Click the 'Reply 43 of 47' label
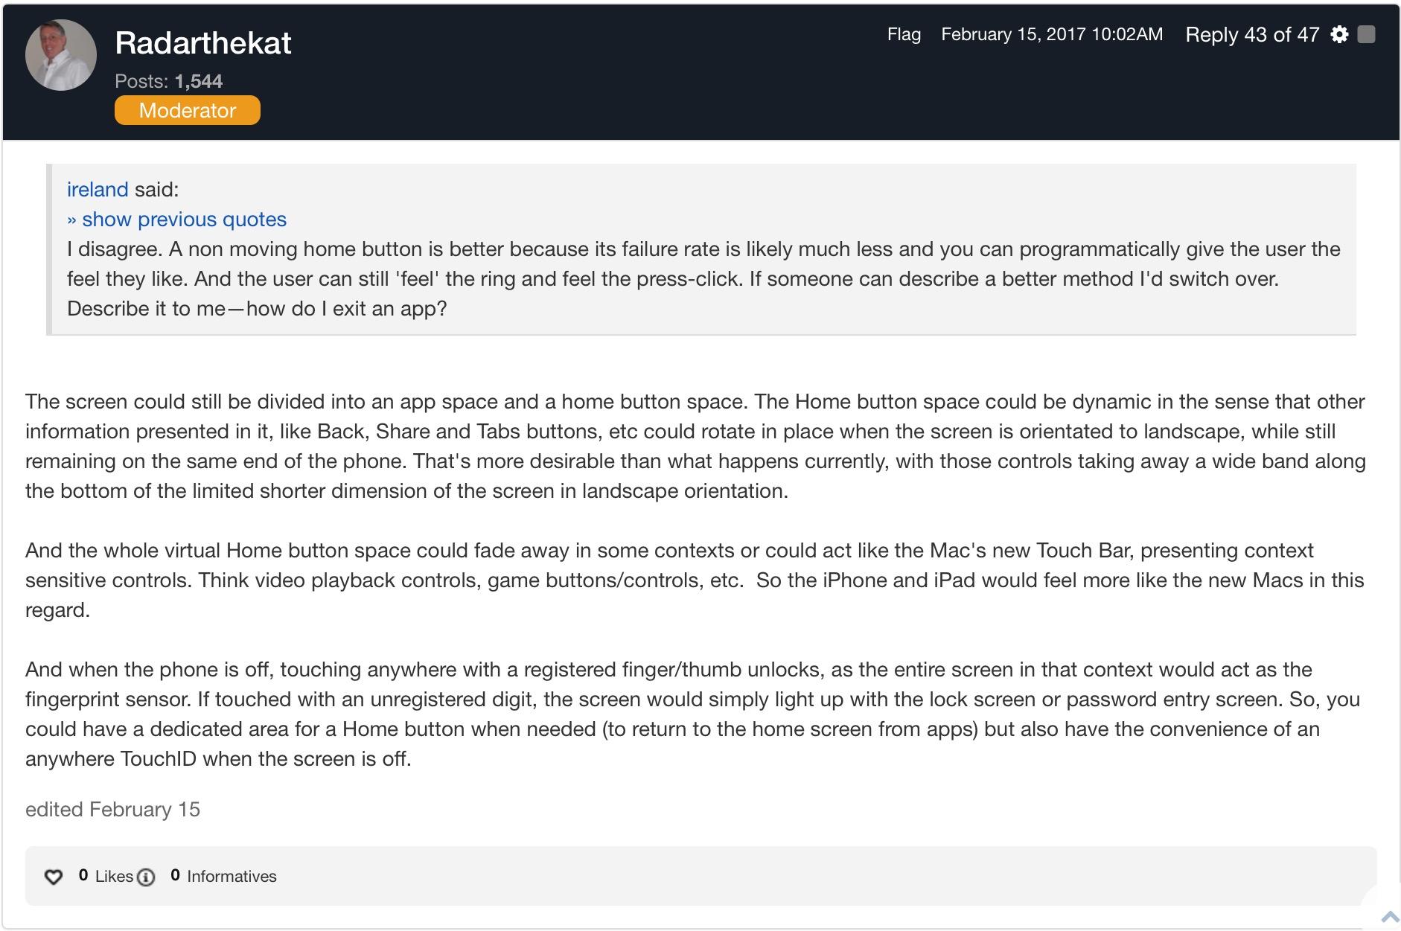Image resolution: width=1401 pixels, height=931 pixels. 1252,34
